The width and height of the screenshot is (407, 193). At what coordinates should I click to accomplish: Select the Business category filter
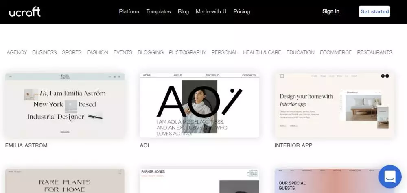[44, 52]
